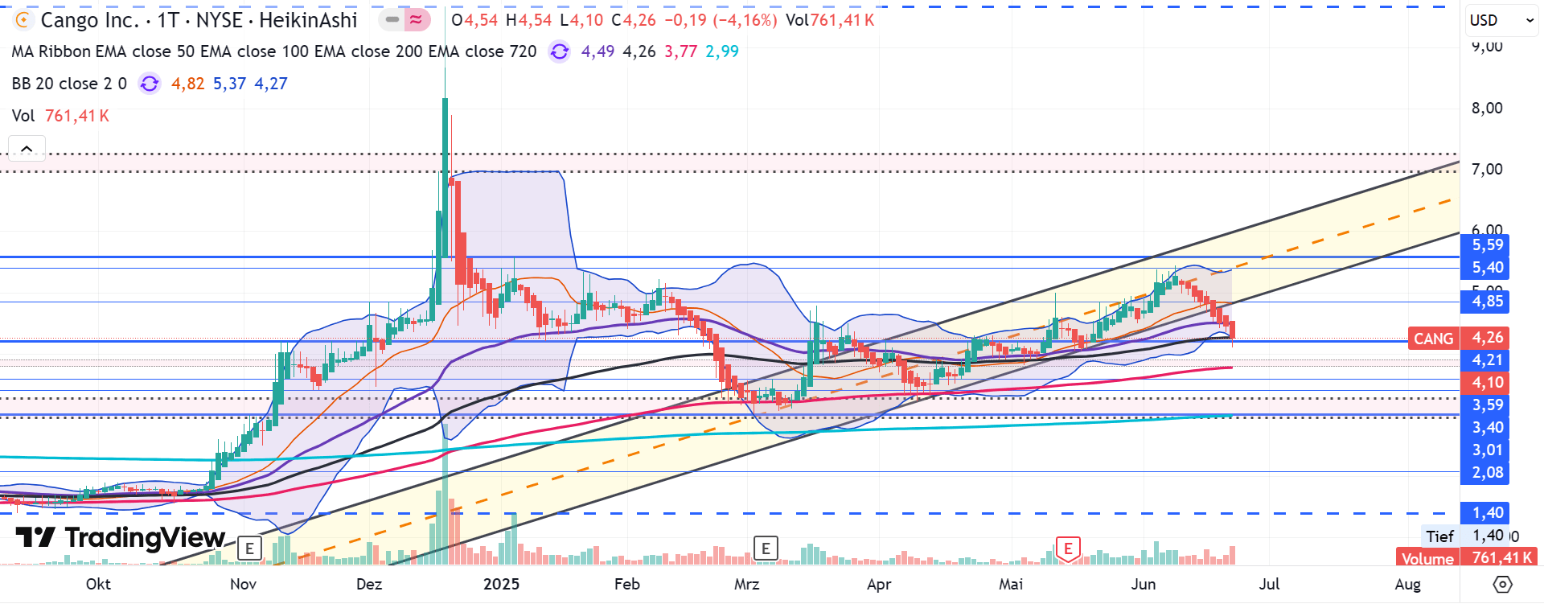Click the red earnings E marker near May
The image size is (1544, 608).
pyautogui.click(x=1068, y=548)
